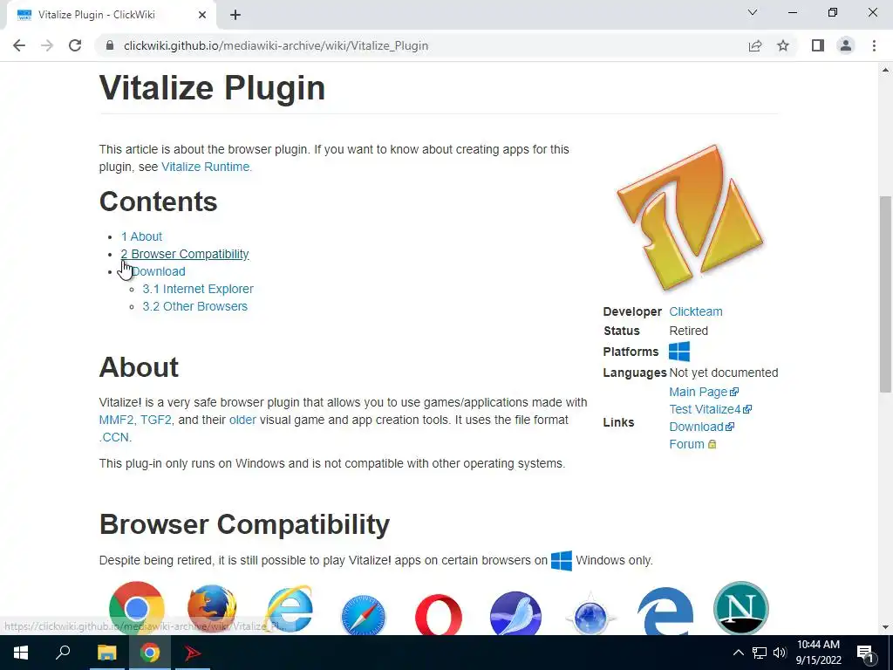Bookmark this page with the star icon
Image resolution: width=893 pixels, height=670 pixels.
coord(783,45)
